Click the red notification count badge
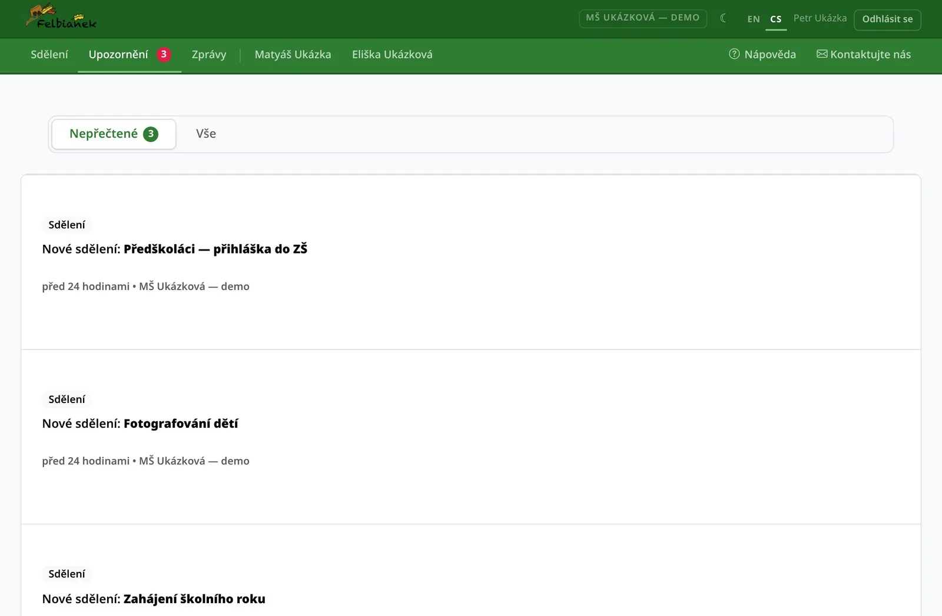This screenshot has width=942, height=616. point(164,54)
